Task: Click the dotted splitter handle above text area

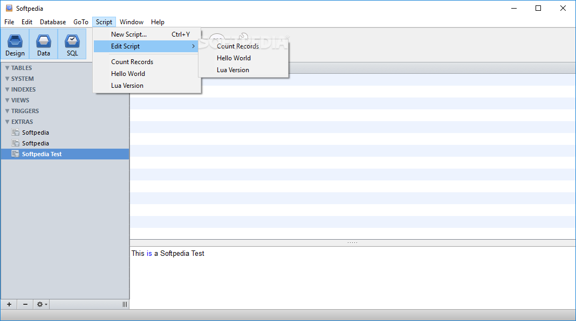Action: point(352,242)
